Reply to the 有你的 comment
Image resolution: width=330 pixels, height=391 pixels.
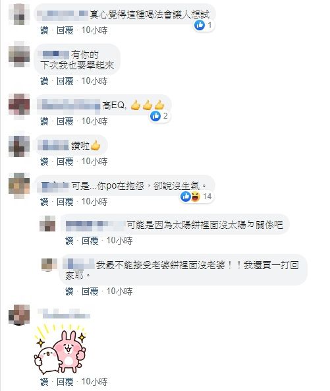[x=65, y=81]
